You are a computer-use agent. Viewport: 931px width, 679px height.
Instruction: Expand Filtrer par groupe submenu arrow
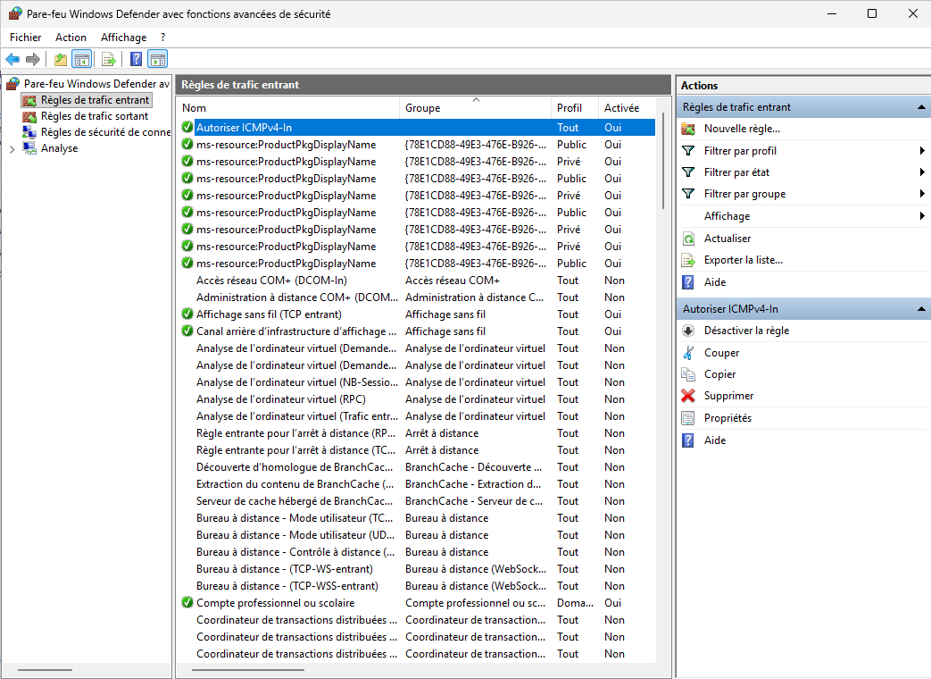[921, 194]
